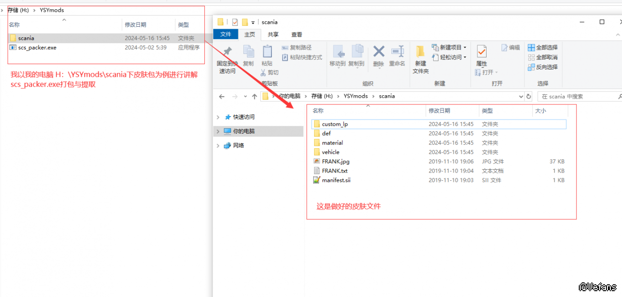Click the Up one level arrow
622x297 pixels.
click(254, 96)
